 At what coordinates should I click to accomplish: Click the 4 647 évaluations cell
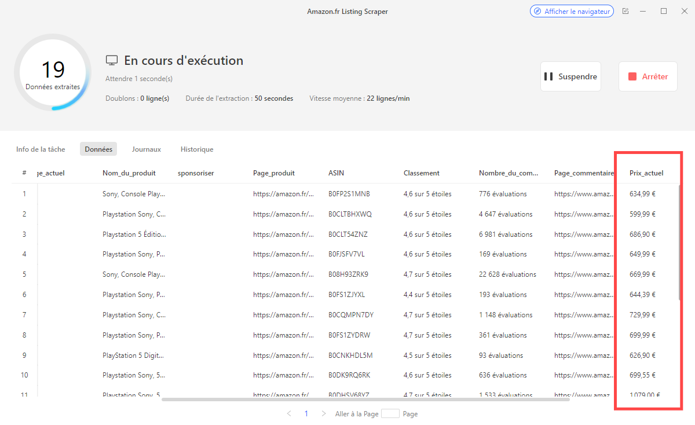click(x=506, y=214)
